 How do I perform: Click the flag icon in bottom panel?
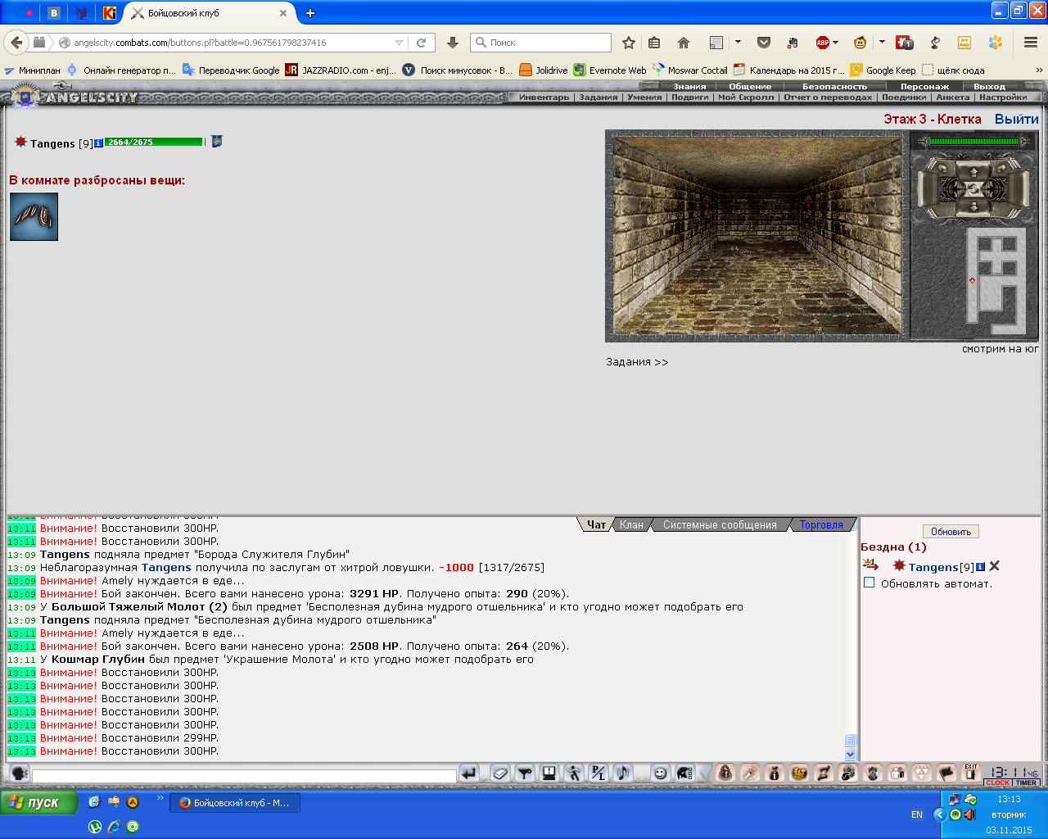tap(946, 773)
